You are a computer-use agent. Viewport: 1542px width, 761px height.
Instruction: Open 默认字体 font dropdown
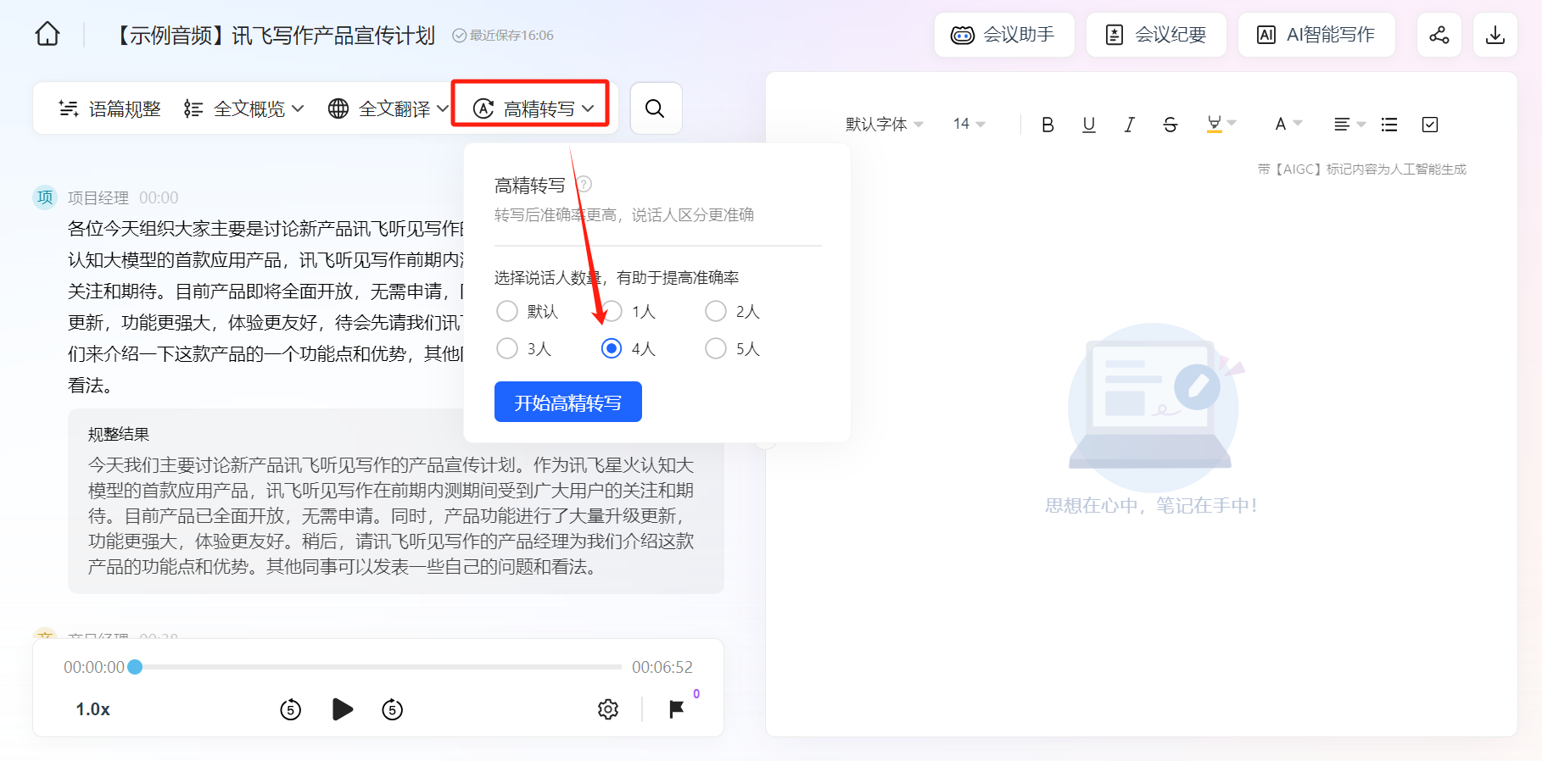coord(884,125)
